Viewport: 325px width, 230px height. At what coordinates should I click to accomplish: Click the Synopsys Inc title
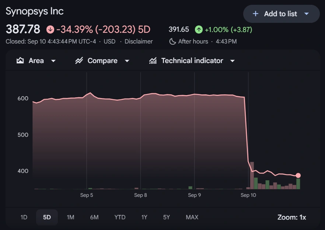tap(35, 11)
